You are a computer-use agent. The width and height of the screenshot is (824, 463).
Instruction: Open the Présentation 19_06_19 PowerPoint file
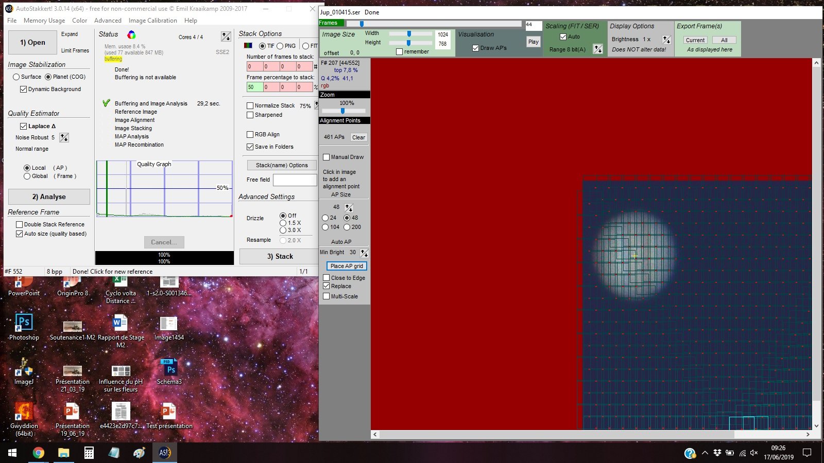pos(73,419)
